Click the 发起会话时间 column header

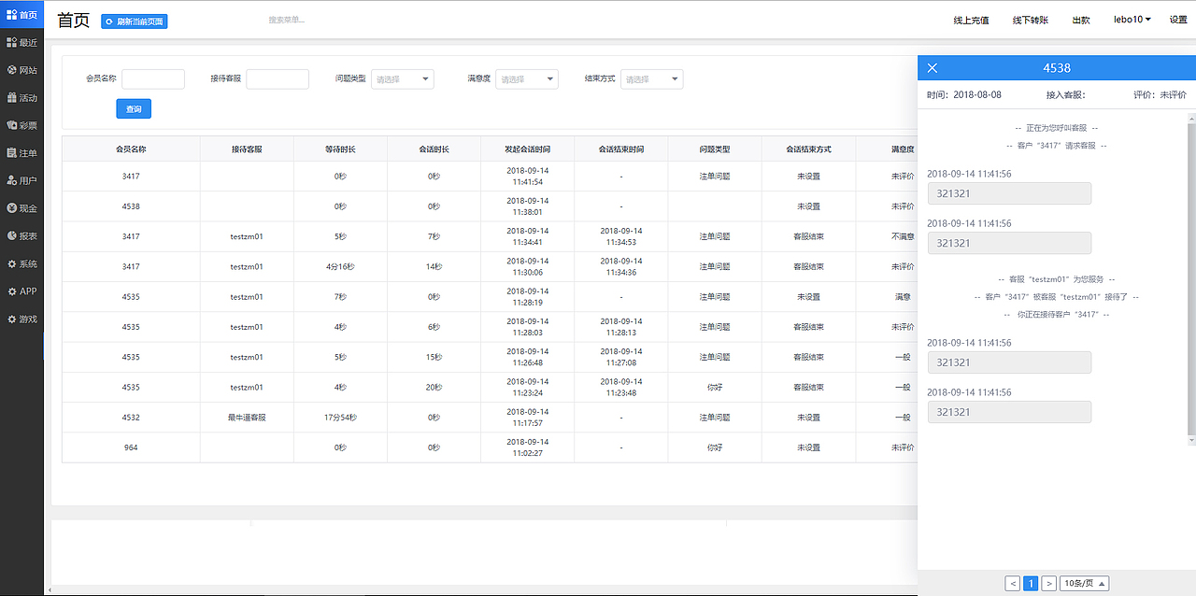pos(527,149)
